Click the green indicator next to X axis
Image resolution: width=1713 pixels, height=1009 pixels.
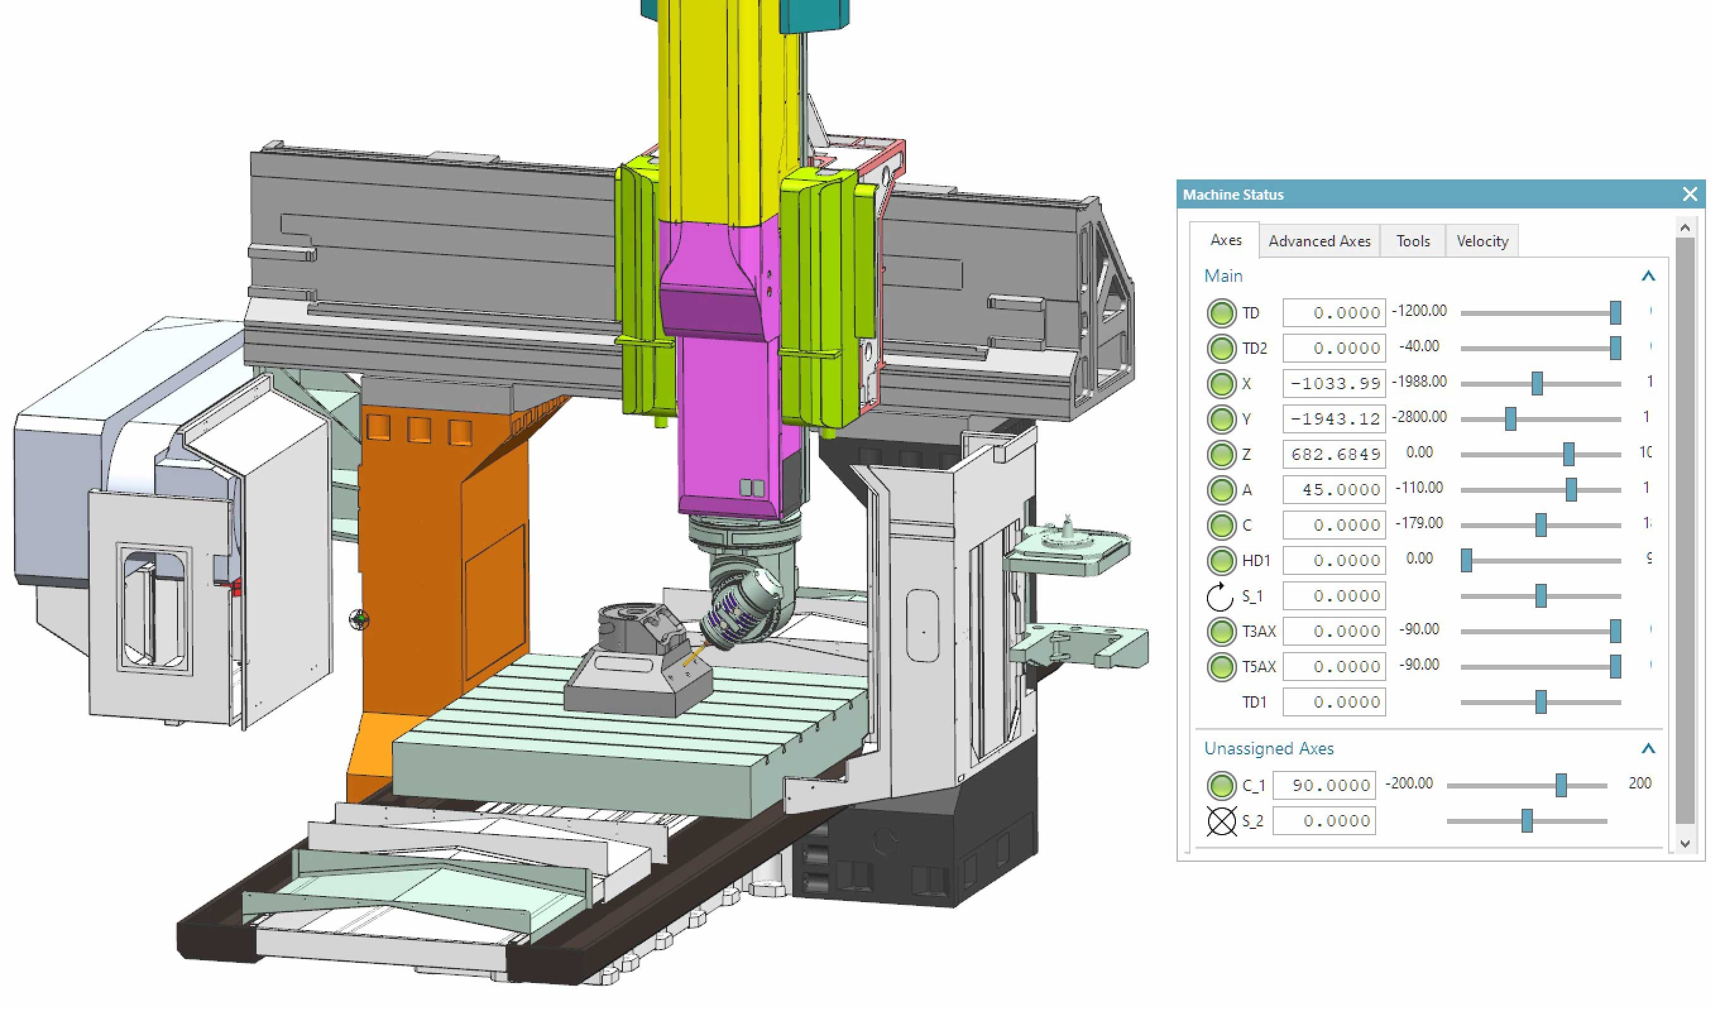pyautogui.click(x=1221, y=384)
